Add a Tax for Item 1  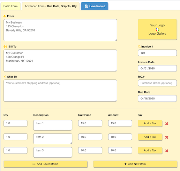coord(150,123)
